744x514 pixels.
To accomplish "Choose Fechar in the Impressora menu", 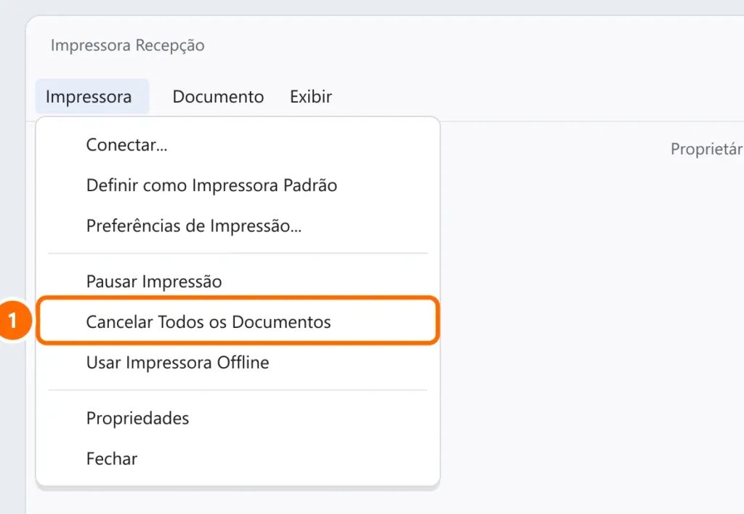I will click(238, 459).
